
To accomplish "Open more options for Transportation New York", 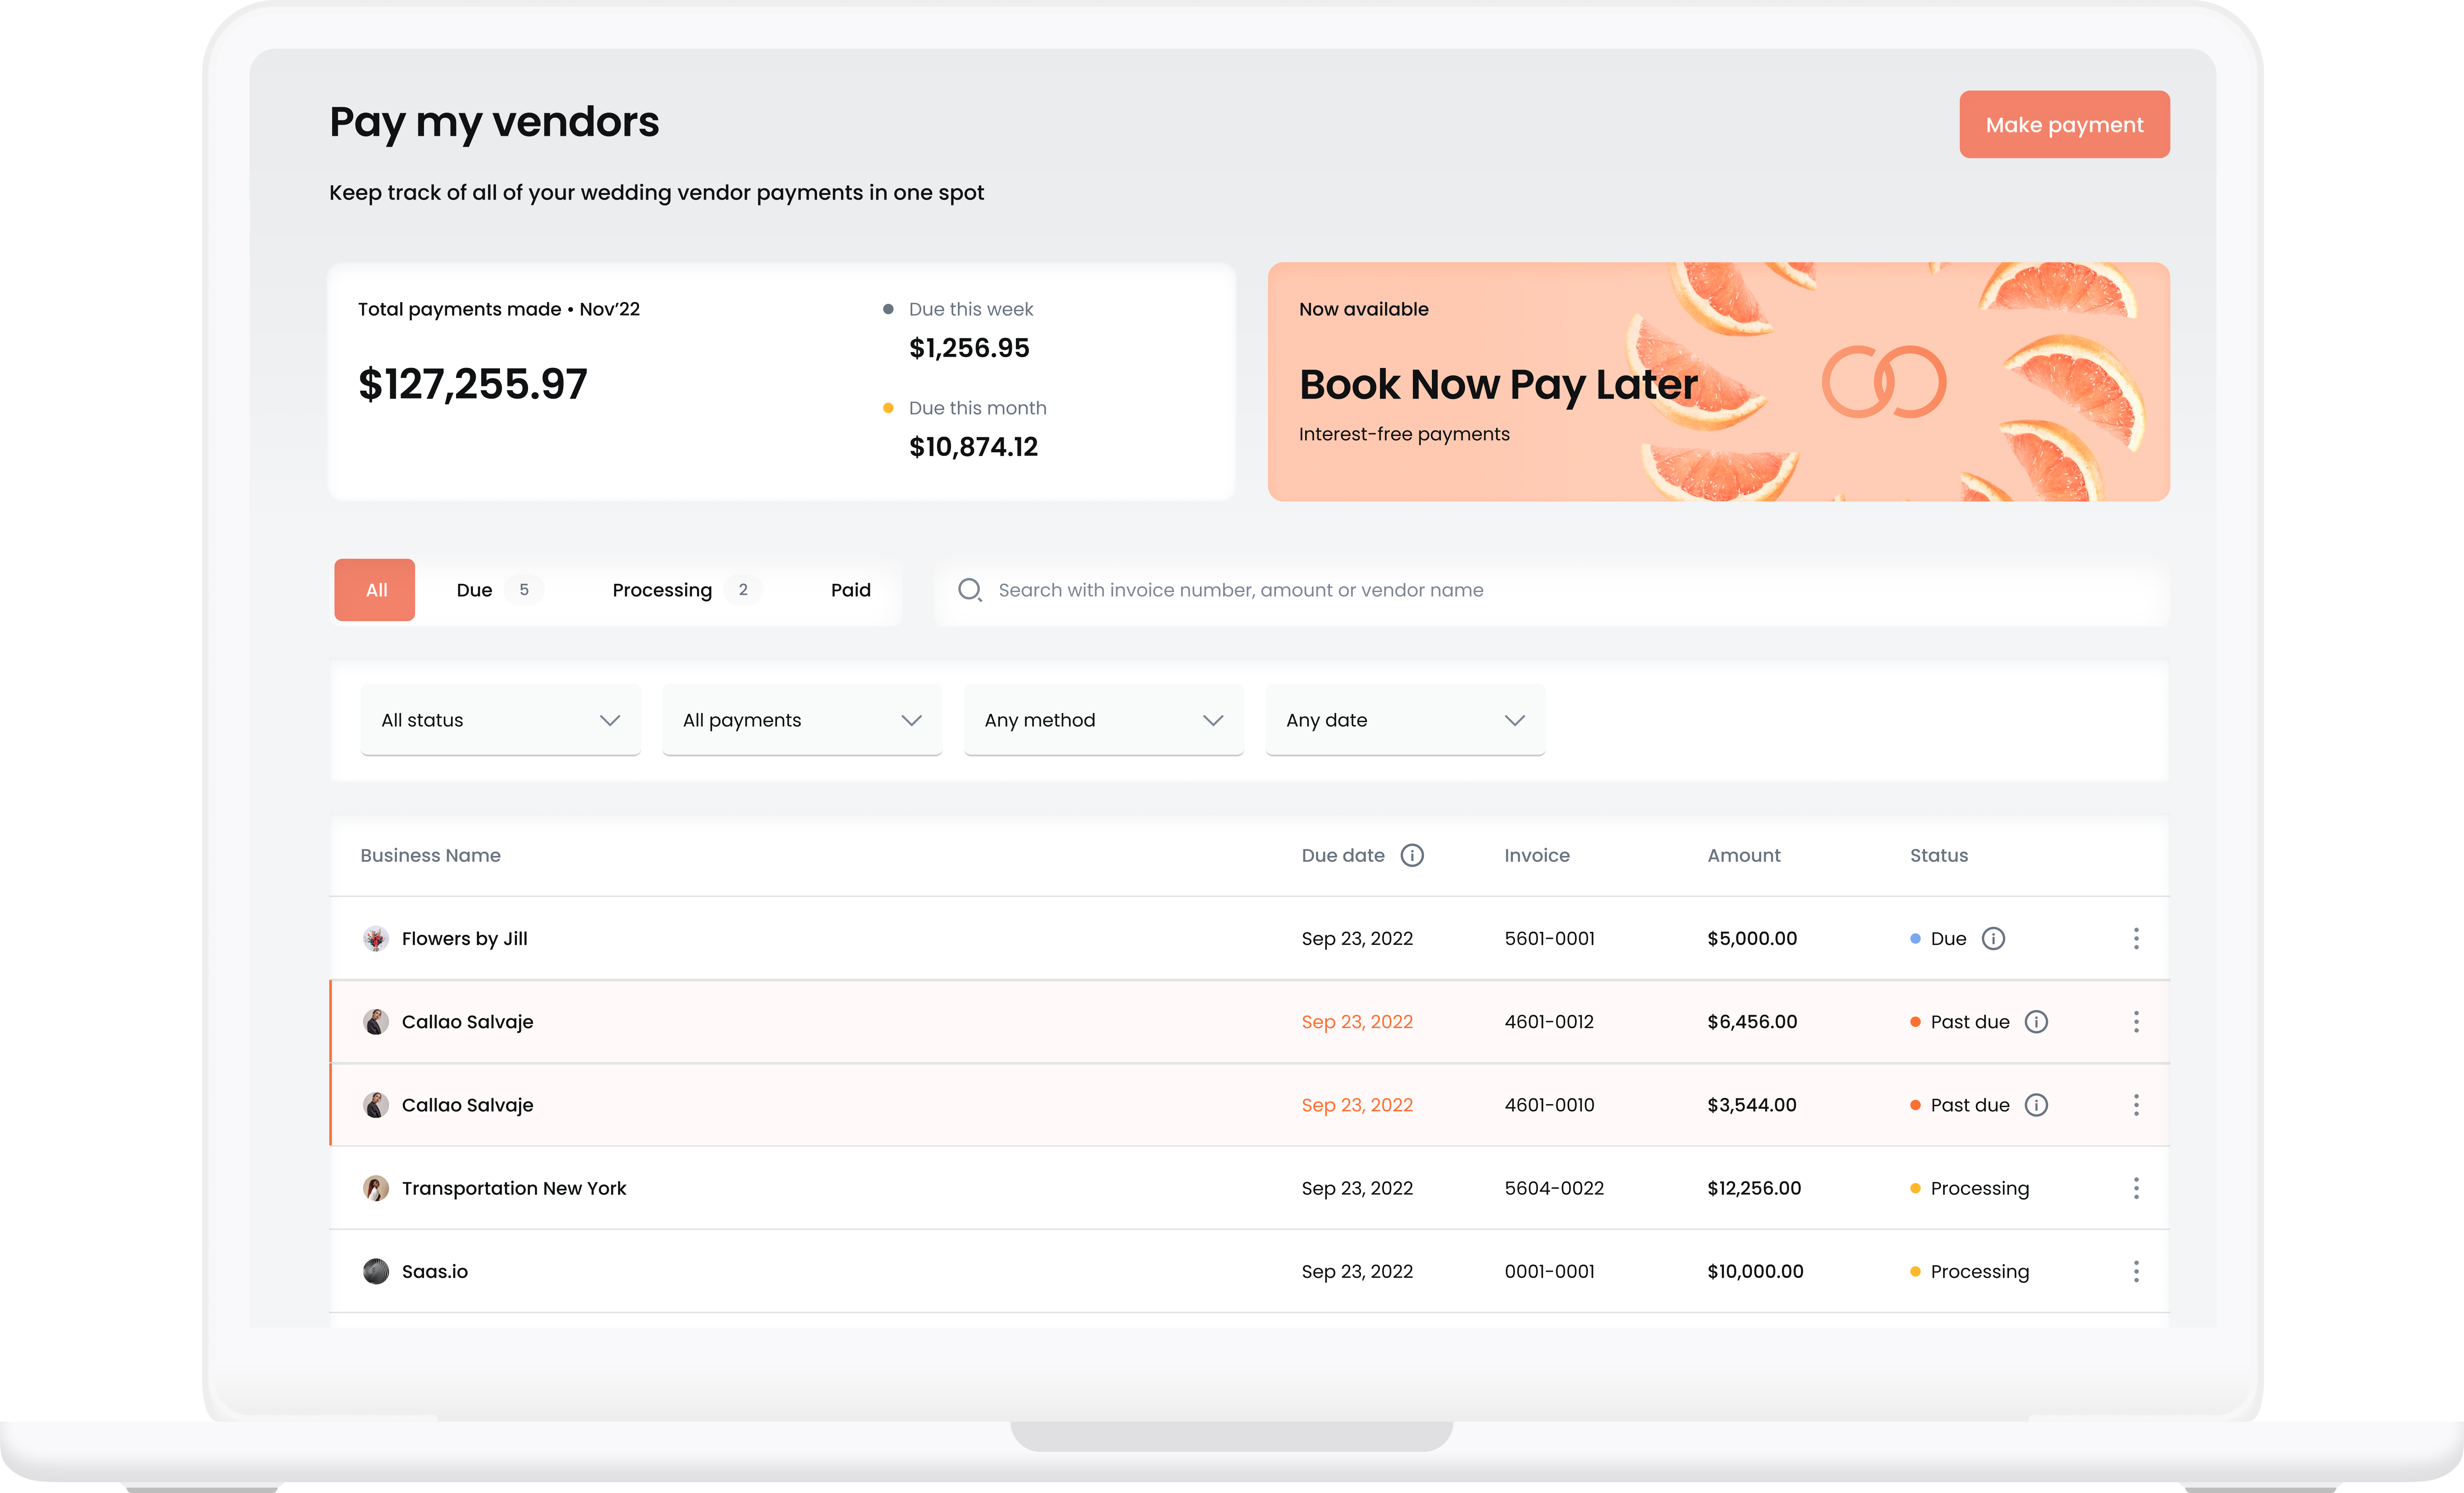I will tap(2136, 1188).
